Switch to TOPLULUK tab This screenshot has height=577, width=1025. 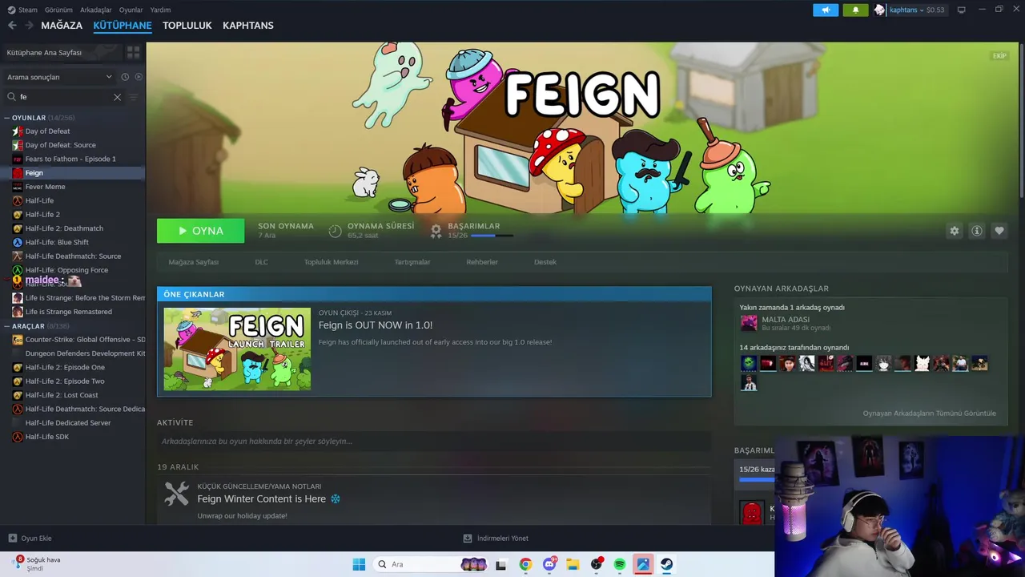187,26
